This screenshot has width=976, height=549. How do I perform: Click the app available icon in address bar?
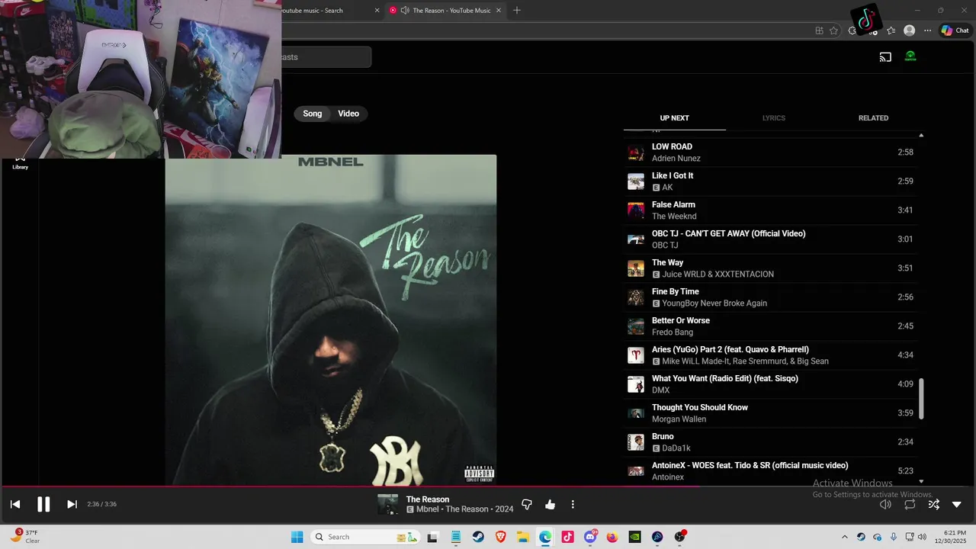(819, 30)
